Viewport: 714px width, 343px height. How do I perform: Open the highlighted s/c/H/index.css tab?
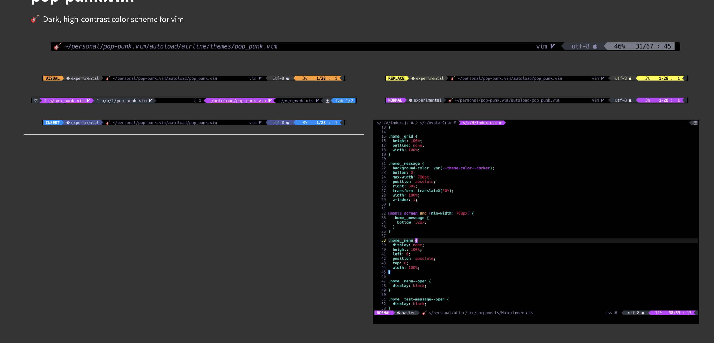click(x=482, y=123)
